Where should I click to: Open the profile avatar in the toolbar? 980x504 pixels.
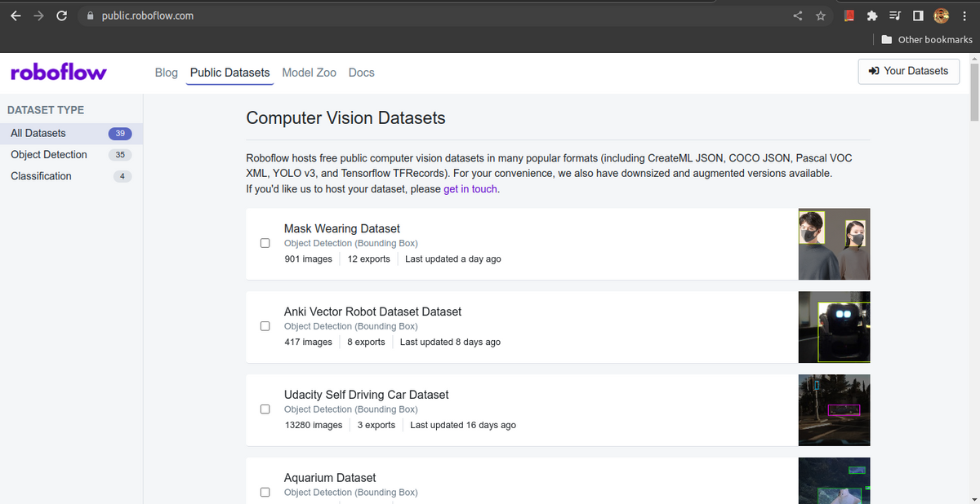pos(941,15)
